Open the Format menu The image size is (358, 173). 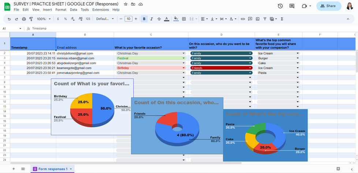coord(61,10)
